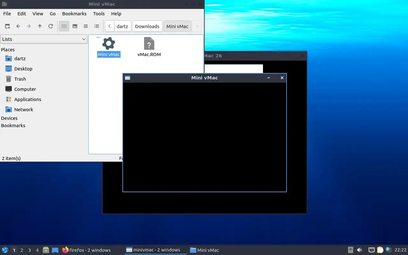
Task: Switch to workspace 4
Action: click(x=37, y=250)
